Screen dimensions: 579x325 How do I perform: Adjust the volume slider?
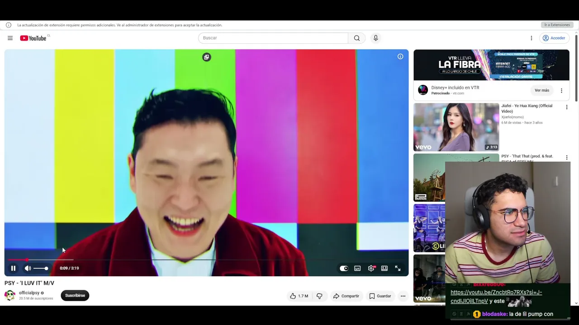(x=40, y=268)
